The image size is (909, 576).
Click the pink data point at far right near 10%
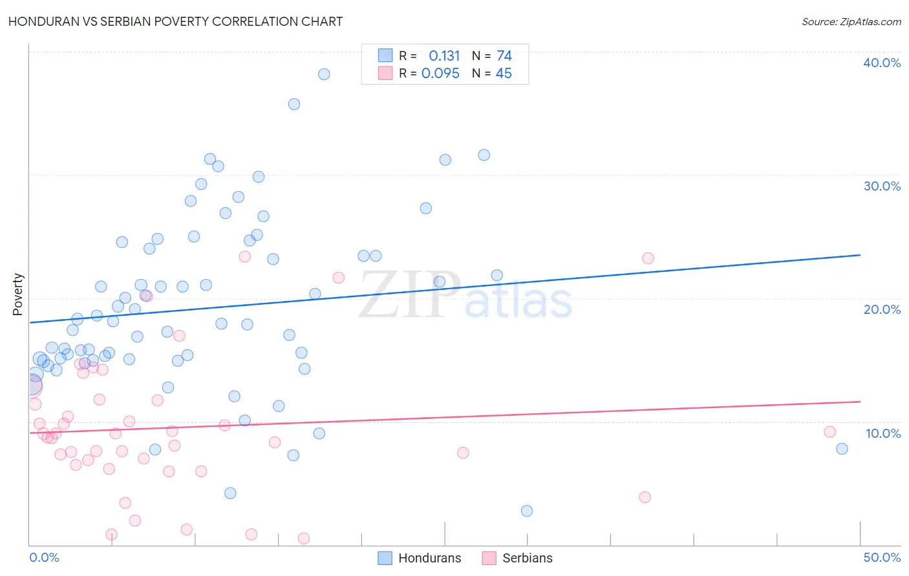click(x=830, y=432)
